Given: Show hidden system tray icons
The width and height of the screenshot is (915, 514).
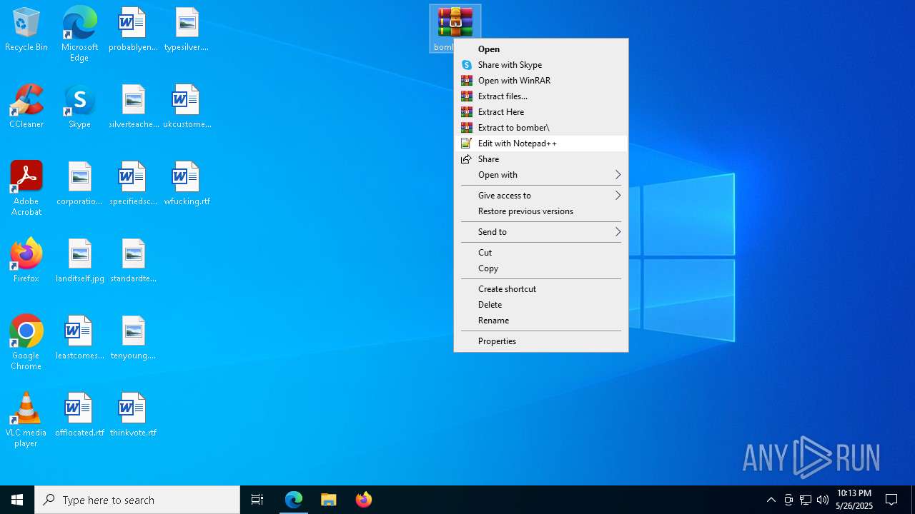Looking at the screenshot, I should point(771,500).
